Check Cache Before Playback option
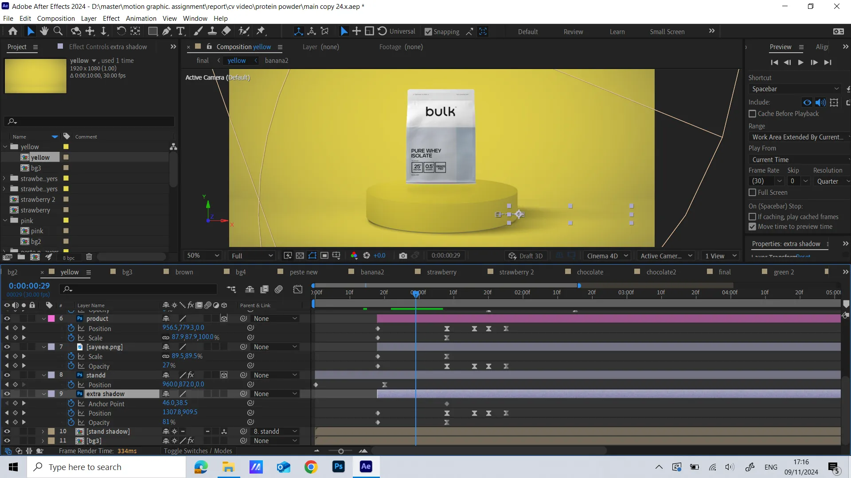The width and height of the screenshot is (851, 478). pos(752,114)
